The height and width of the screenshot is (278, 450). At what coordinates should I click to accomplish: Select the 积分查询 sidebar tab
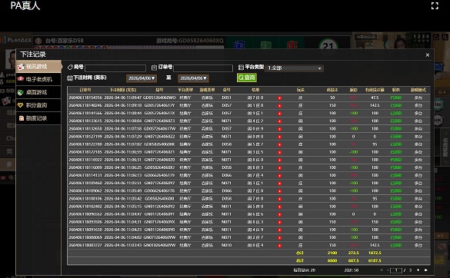click(x=38, y=105)
